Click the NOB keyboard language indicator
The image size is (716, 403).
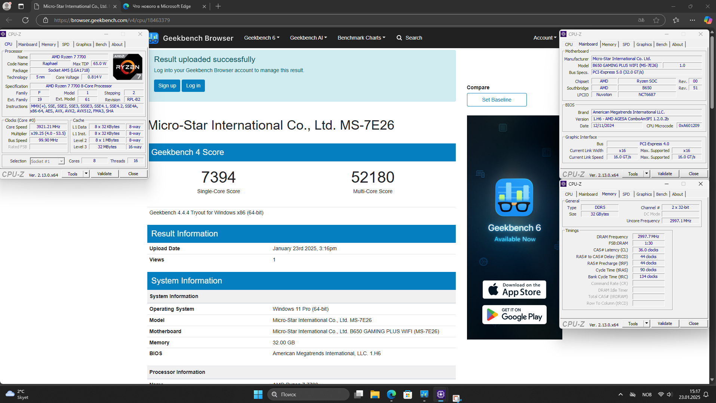tap(647, 394)
